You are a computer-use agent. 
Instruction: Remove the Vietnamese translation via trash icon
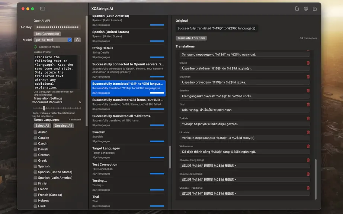(x=308, y=146)
